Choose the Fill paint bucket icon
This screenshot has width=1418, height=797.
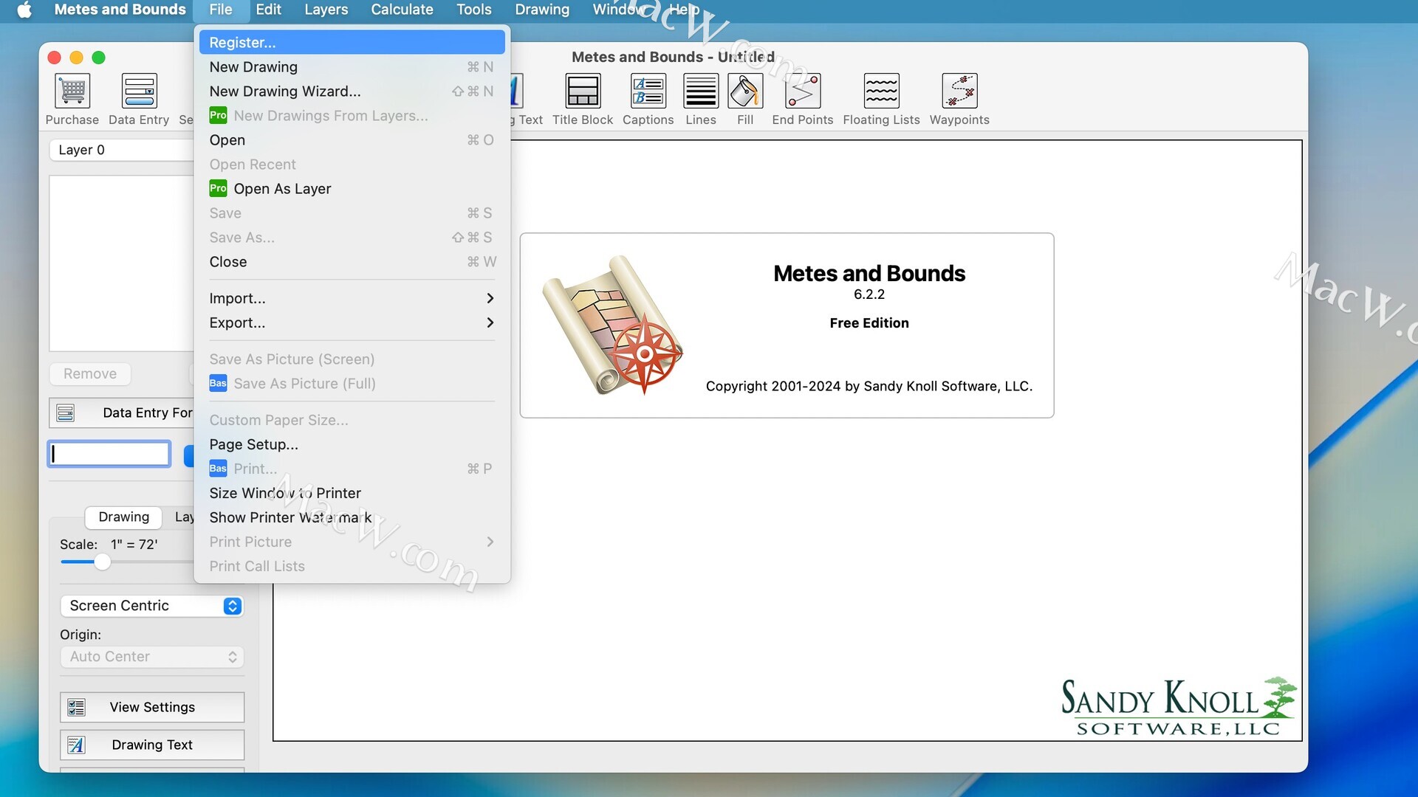click(745, 91)
